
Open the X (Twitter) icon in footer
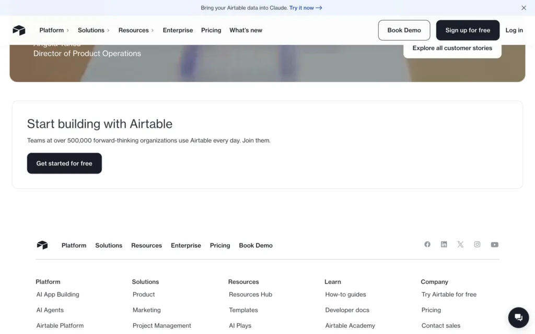click(460, 244)
